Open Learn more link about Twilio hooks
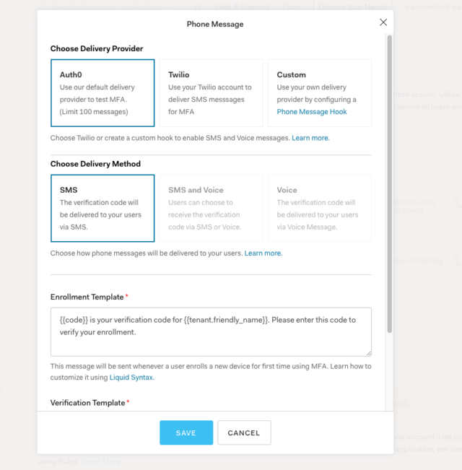The width and height of the screenshot is (462, 470). pyautogui.click(x=310, y=138)
